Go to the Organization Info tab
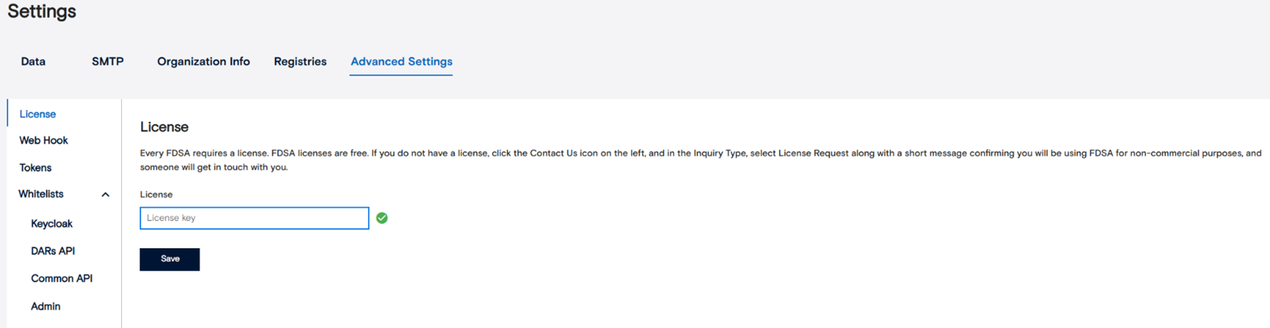The width and height of the screenshot is (1270, 328). tap(203, 62)
